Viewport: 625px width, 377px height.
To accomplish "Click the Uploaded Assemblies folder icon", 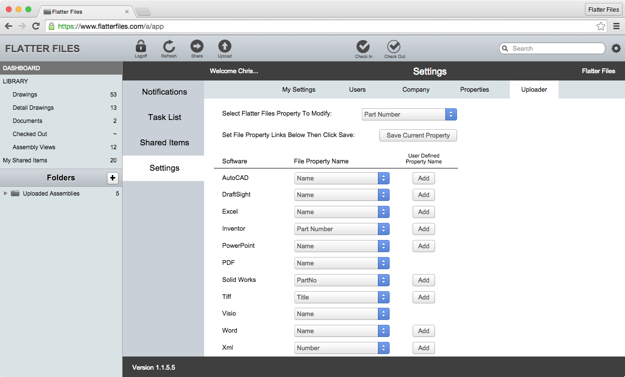I will [15, 194].
